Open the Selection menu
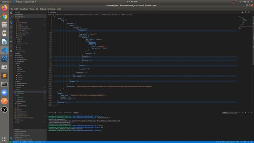This screenshot has height=143, width=254. click(x=24, y=9)
